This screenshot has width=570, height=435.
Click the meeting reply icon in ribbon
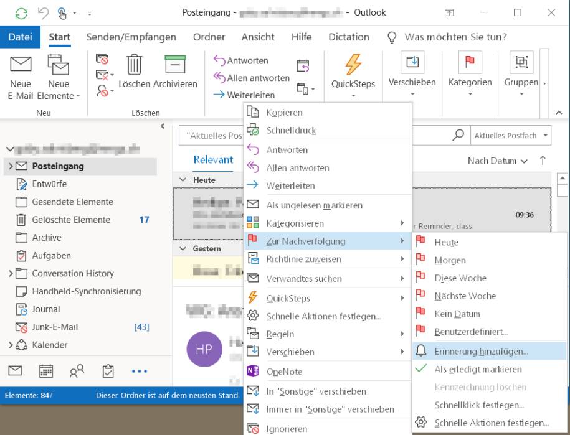pos(303,66)
